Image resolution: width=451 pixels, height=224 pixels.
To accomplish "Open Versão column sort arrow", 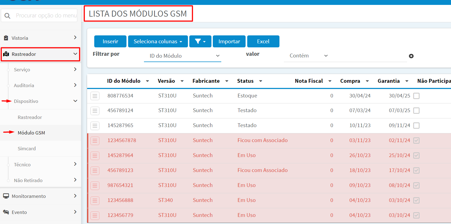I will [x=182, y=81].
